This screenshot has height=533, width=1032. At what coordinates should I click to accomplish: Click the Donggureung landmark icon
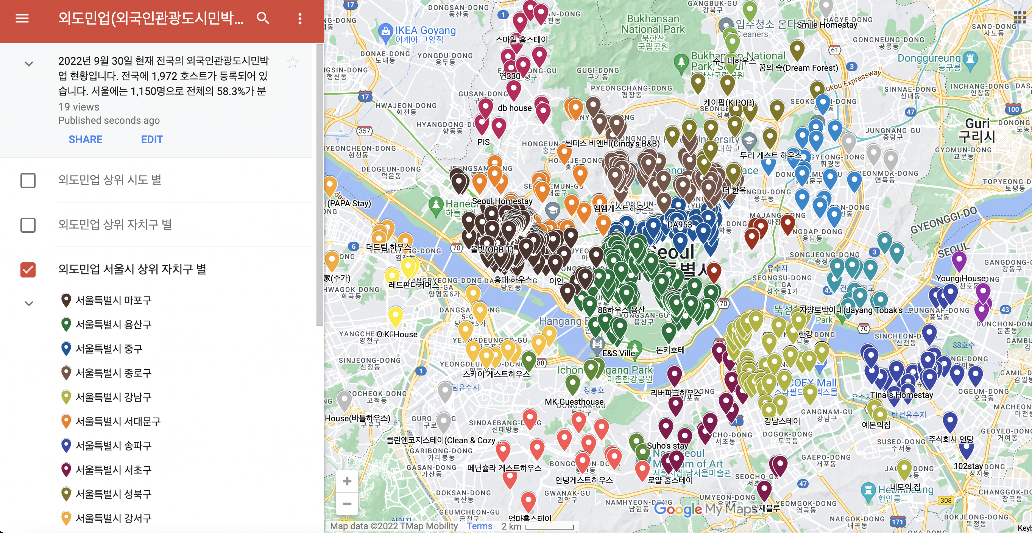click(970, 59)
